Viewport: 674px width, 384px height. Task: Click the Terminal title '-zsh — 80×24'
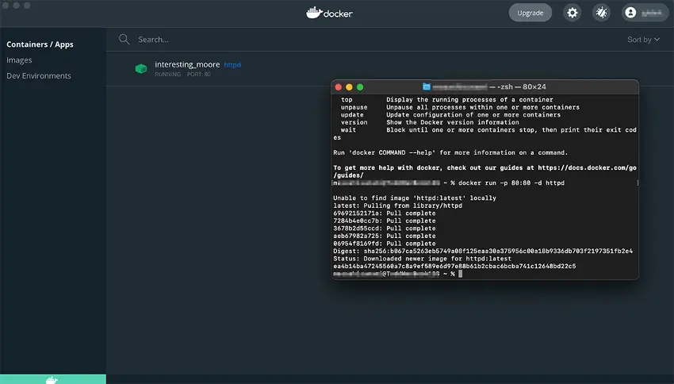click(522, 86)
